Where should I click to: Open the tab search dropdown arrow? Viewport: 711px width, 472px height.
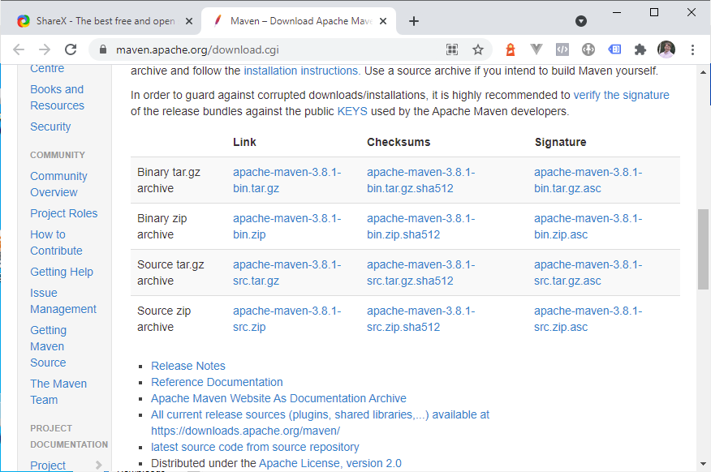tap(581, 21)
